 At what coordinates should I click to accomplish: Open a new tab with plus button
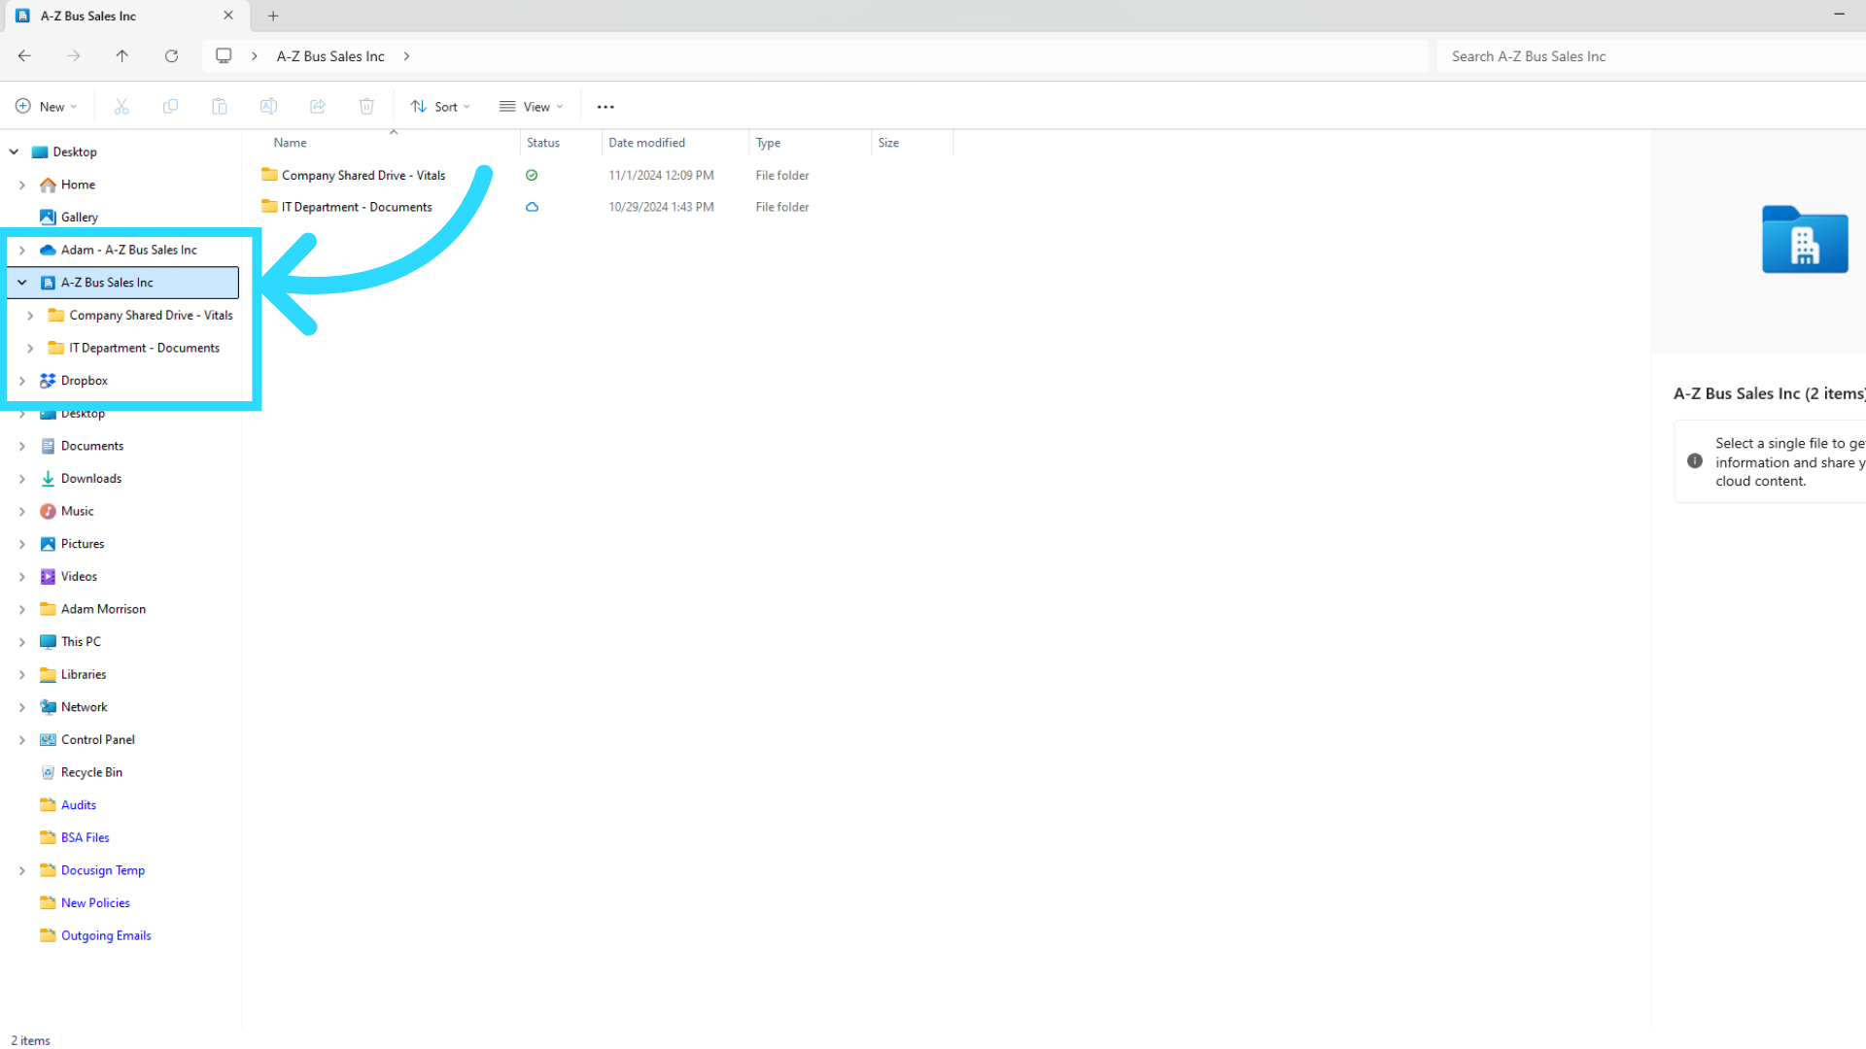(273, 16)
